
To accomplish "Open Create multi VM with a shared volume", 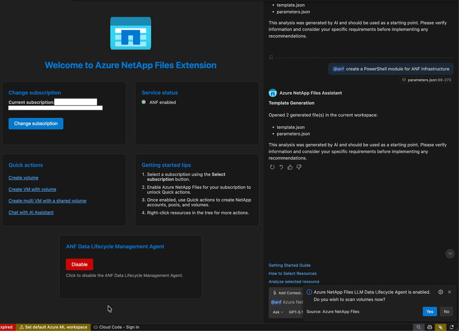I will pos(47,201).
